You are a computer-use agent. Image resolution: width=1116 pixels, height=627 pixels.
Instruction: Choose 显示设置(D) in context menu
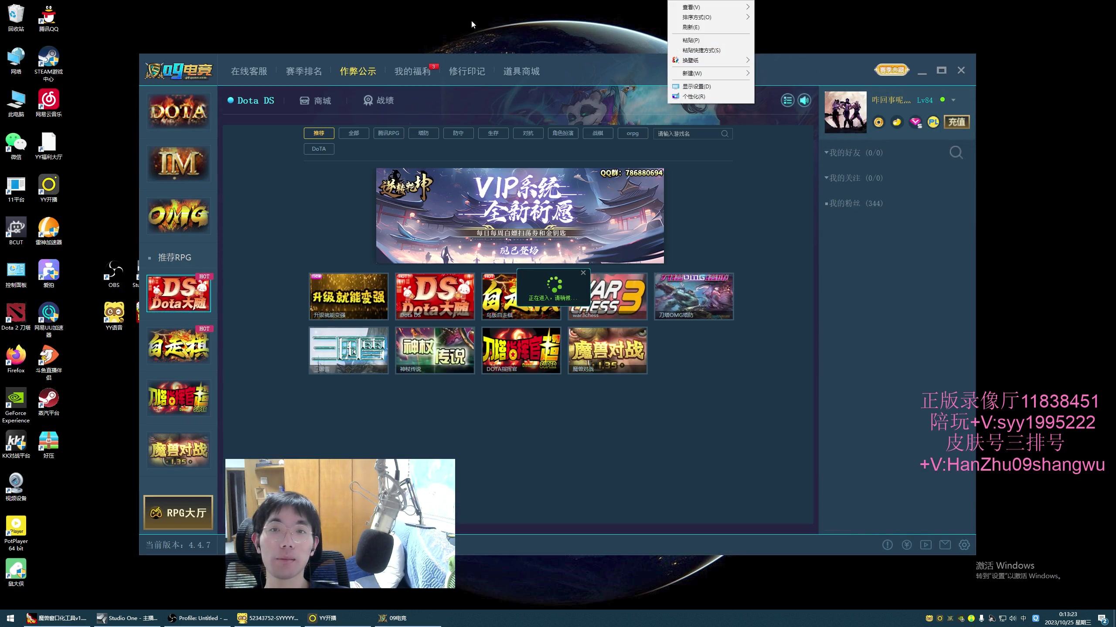(711, 87)
